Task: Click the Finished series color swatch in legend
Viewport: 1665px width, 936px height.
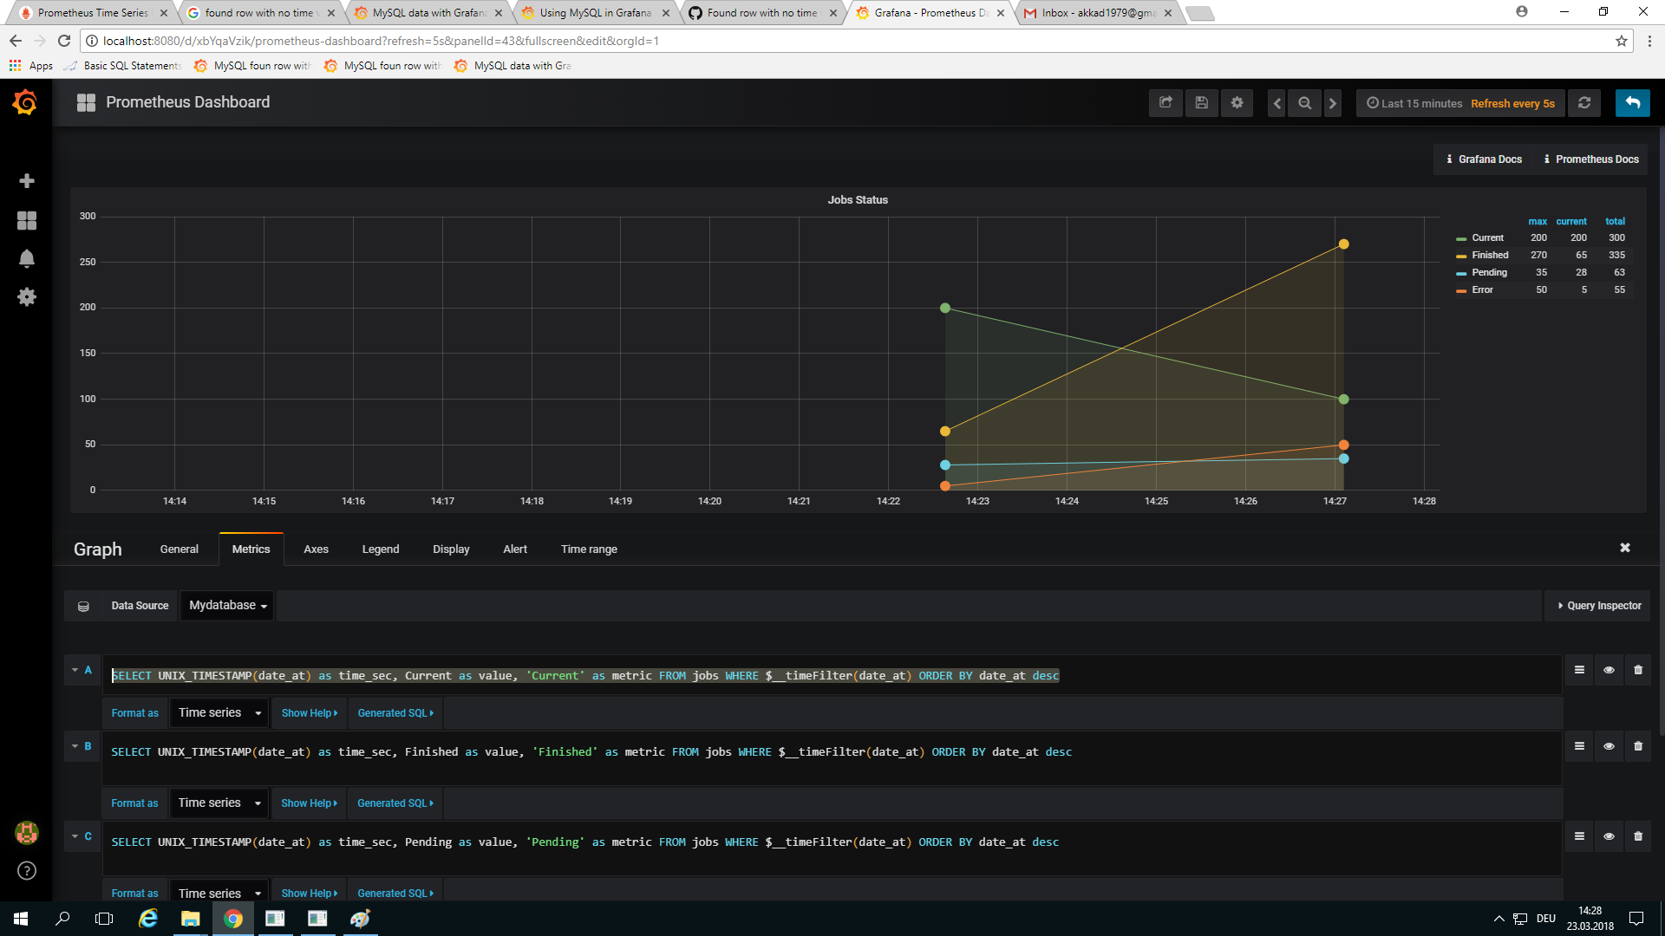Action: coord(1461,256)
